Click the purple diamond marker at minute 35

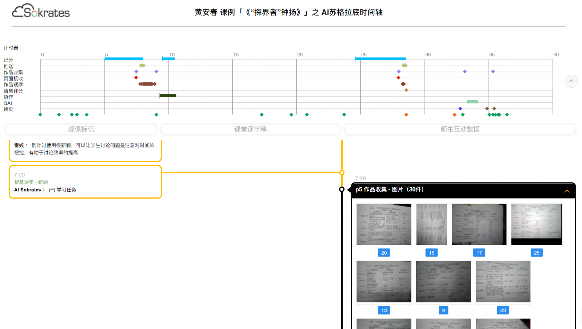point(493,71)
